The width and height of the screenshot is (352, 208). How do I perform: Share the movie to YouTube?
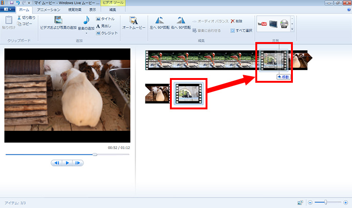point(262,24)
